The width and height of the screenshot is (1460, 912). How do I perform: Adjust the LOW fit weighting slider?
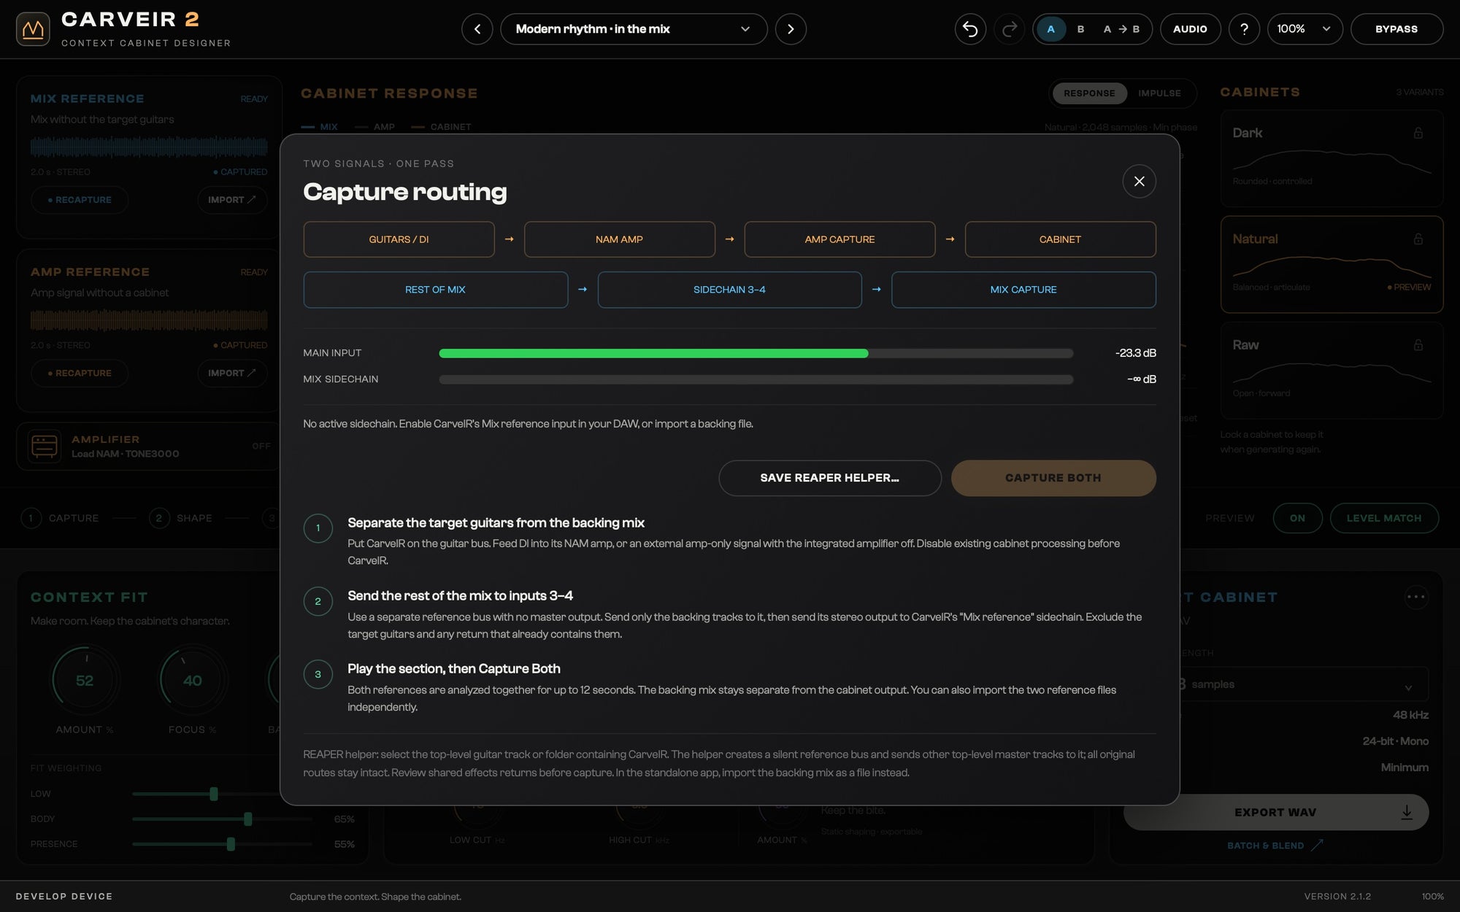pos(213,794)
